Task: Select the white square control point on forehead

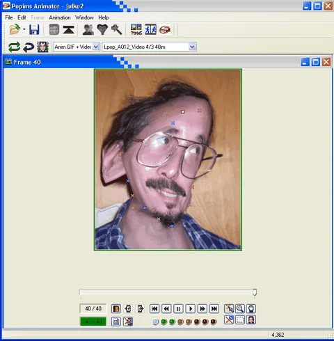Action: [183, 112]
